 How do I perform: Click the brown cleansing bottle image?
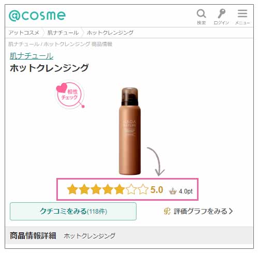(x=130, y=131)
